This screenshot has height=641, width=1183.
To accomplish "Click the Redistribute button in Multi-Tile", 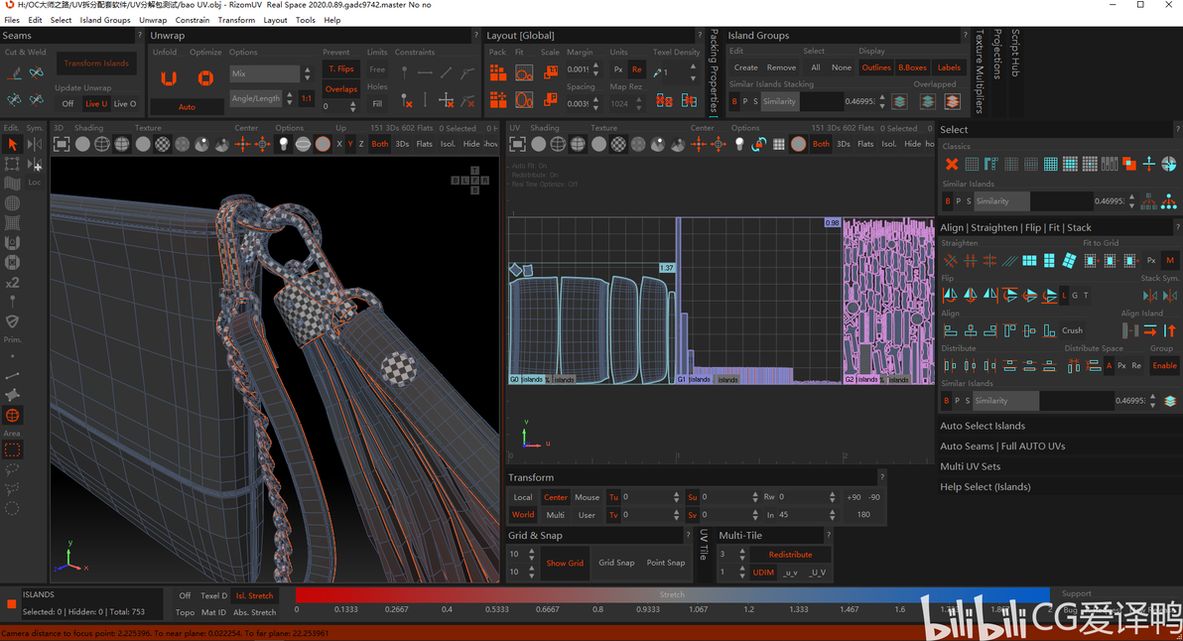I will (790, 555).
